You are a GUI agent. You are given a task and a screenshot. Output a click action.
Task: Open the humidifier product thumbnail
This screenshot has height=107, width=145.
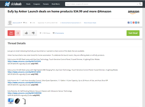(x=11, y=101)
